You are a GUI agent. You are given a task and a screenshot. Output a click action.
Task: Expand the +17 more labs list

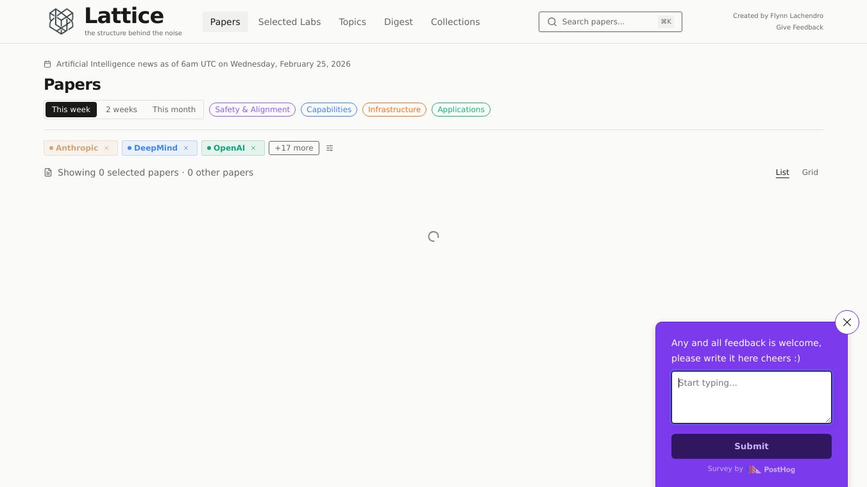click(x=294, y=148)
